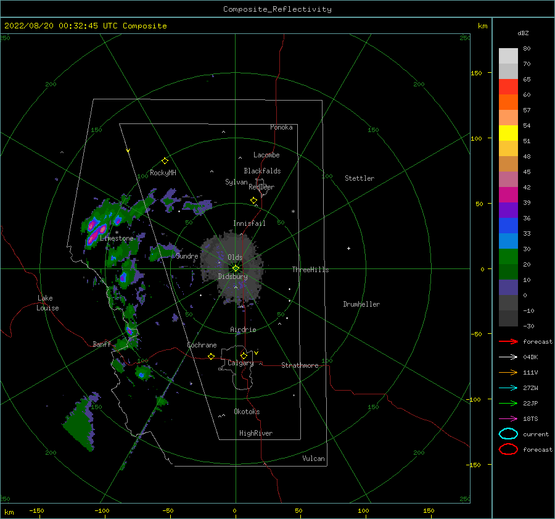Select the lightest gray swatch below 80 dBZ
This screenshot has height=519, width=555.
[x=508, y=56]
